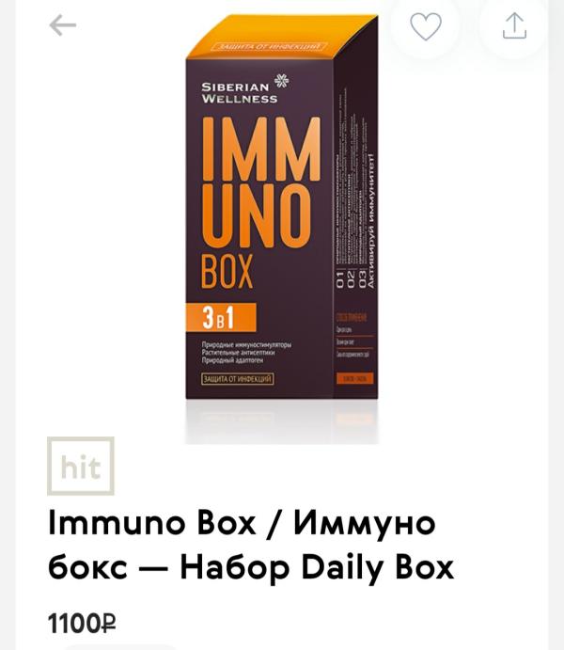Tap the orange "3 в 1" label
This screenshot has height=650, width=564.
(x=221, y=318)
